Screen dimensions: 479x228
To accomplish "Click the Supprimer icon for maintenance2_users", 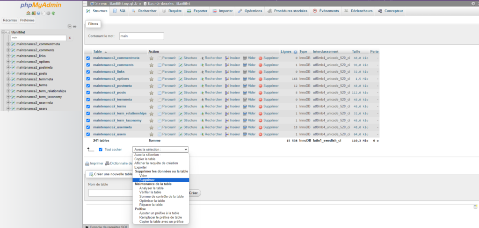I will pyautogui.click(x=261, y=134).
